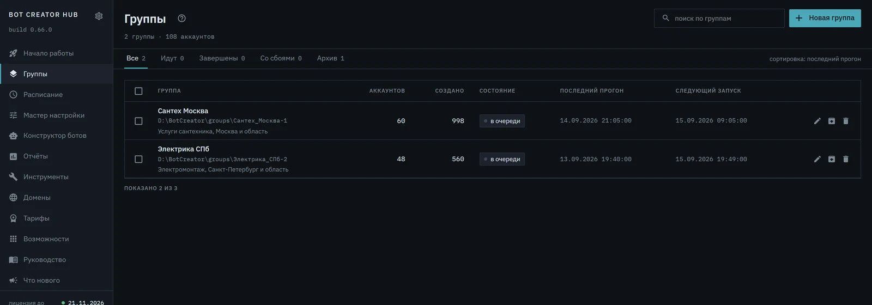Archive the Электрика СПб group
Screen dimensions: 872x305
[x=832, y=159]
